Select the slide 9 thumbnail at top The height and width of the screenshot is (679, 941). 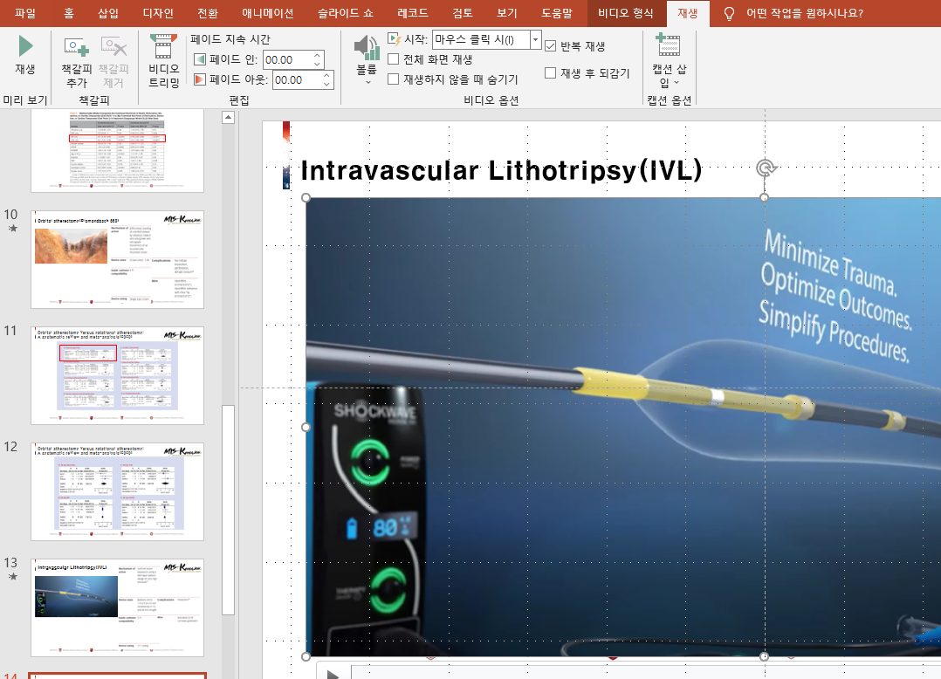click(118, 151)
